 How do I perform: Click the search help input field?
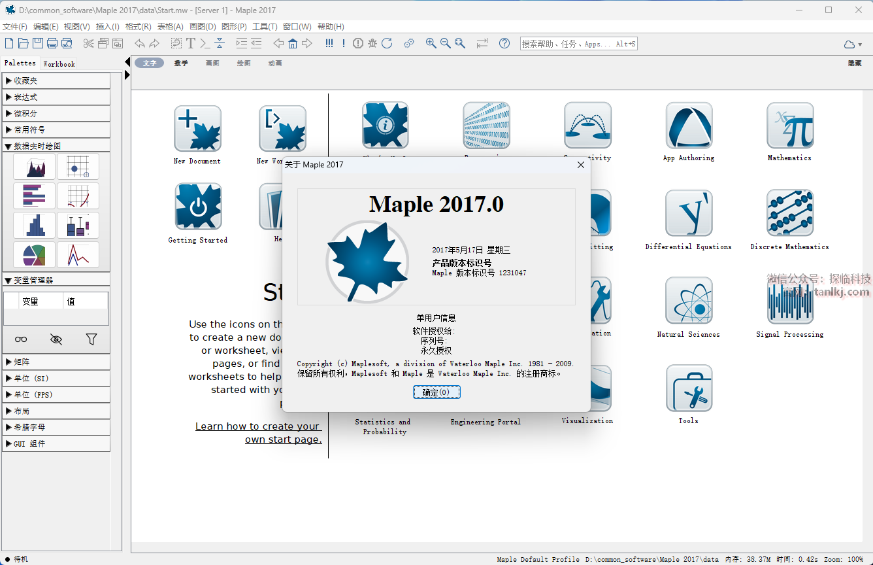point(578,44)
